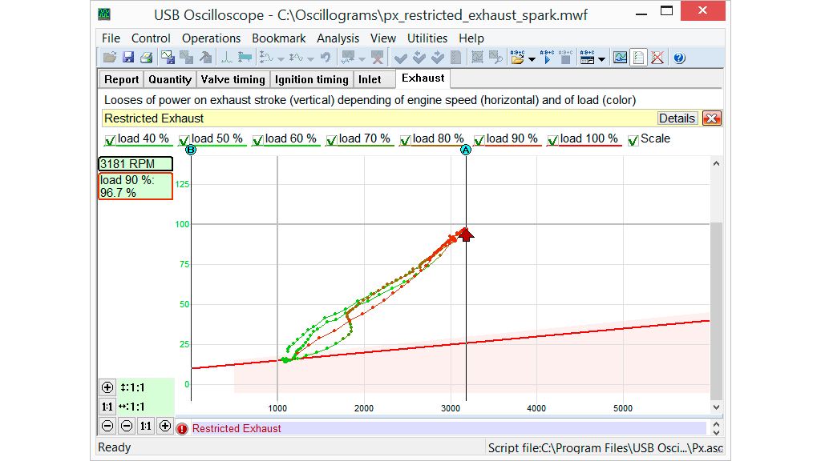Select marker B above the graph
Screen dimensions: 821x461
pos(191,150)
